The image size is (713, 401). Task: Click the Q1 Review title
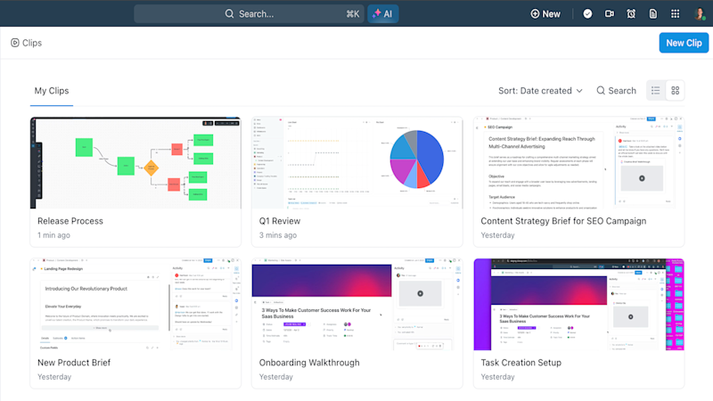[x=280, y=221]
